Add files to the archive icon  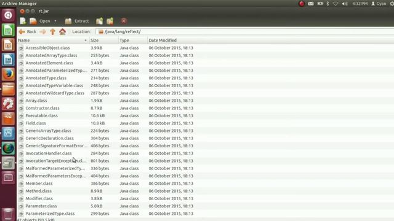pos(99,21)
